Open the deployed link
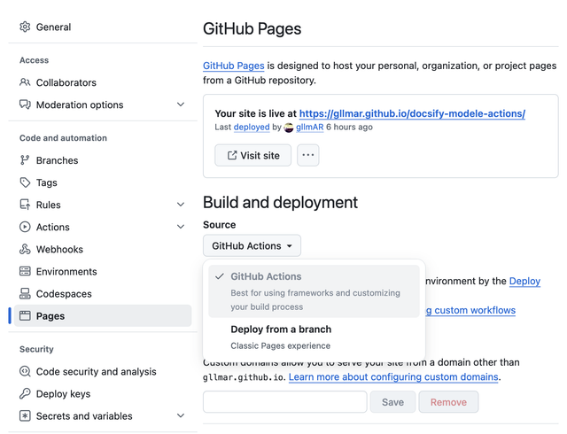This screenshot has width=567, height=434. click(x=252, y=128)
